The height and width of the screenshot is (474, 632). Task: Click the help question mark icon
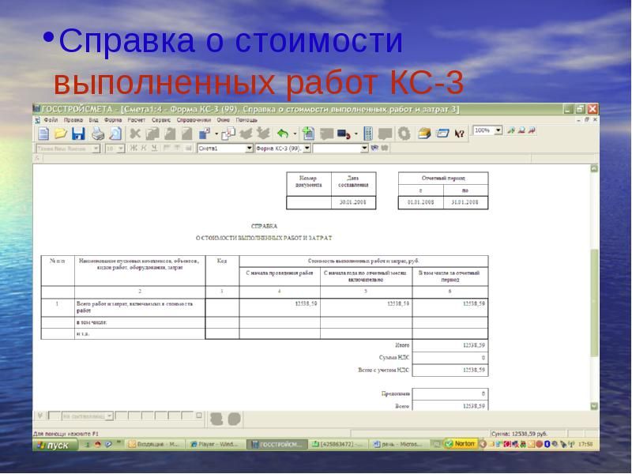(458, 132)
